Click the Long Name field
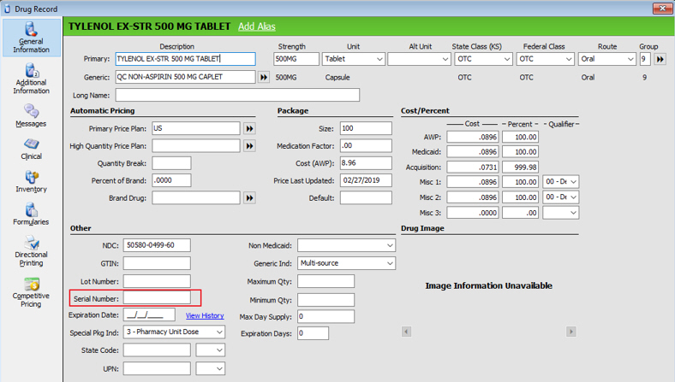The image size is (675, 382). tap(237, 95)
